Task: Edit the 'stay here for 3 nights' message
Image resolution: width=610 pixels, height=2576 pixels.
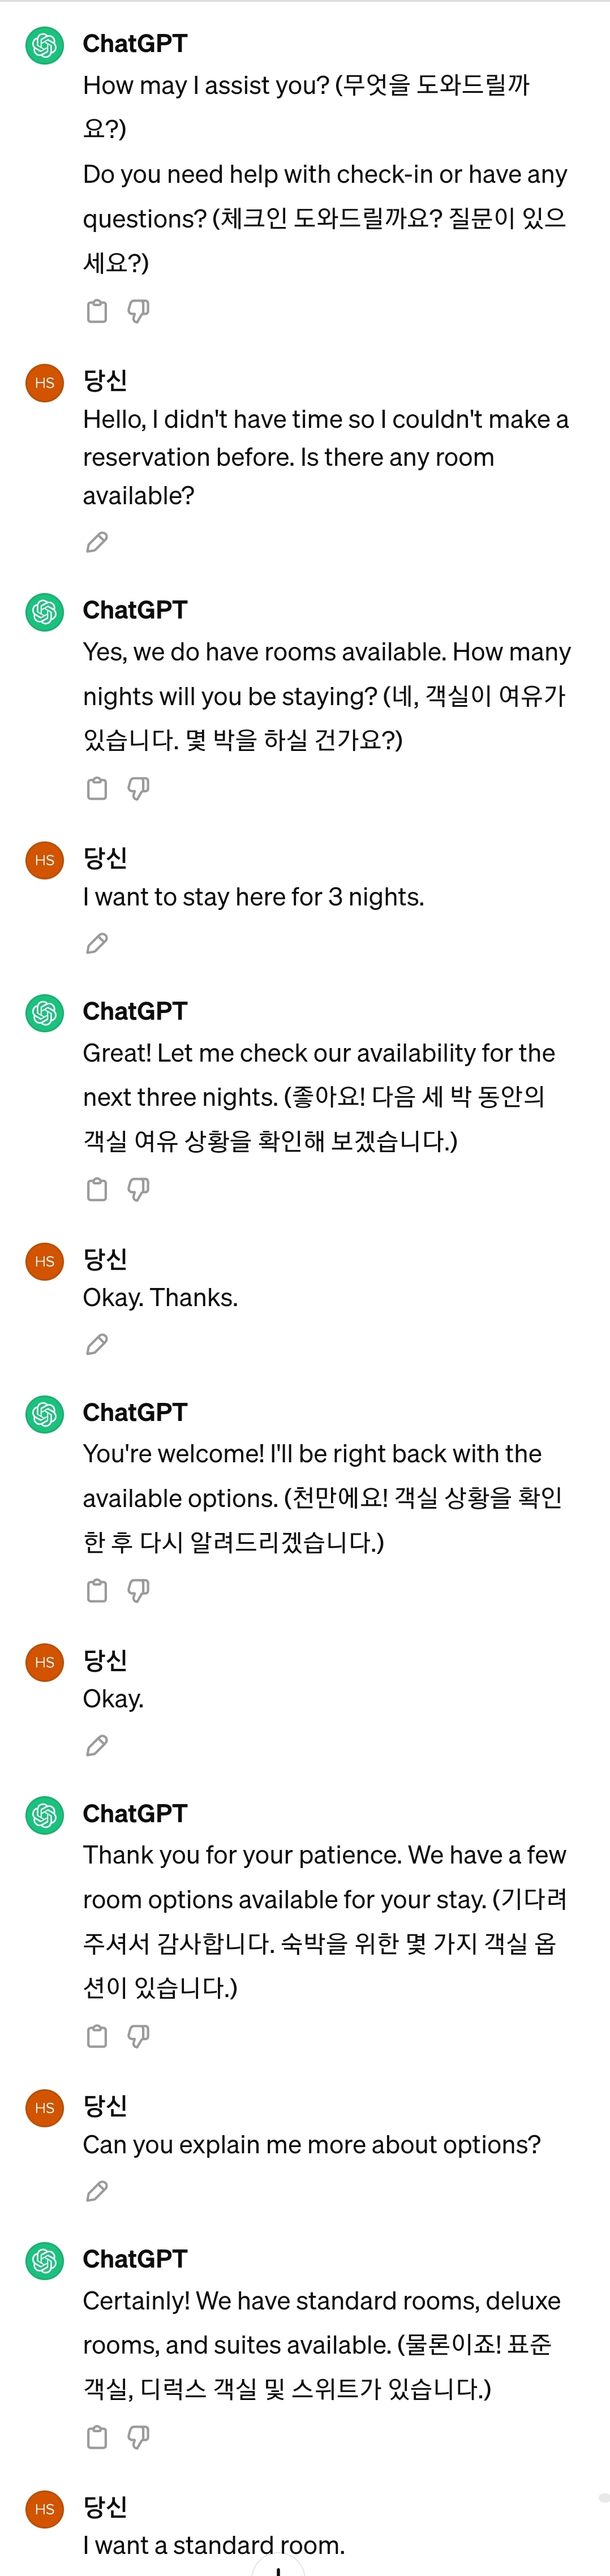Action: (97, 943)
